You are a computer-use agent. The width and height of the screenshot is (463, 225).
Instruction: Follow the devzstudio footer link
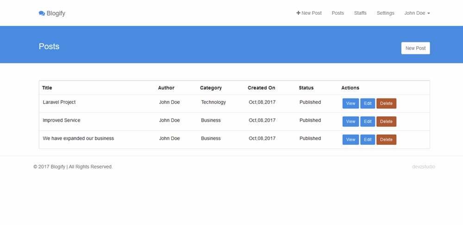pos(424,167)
